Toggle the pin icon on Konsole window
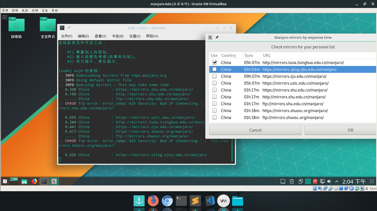Viewport: 377px width, 211px height. pyautogui.click(x=69, y=28)
